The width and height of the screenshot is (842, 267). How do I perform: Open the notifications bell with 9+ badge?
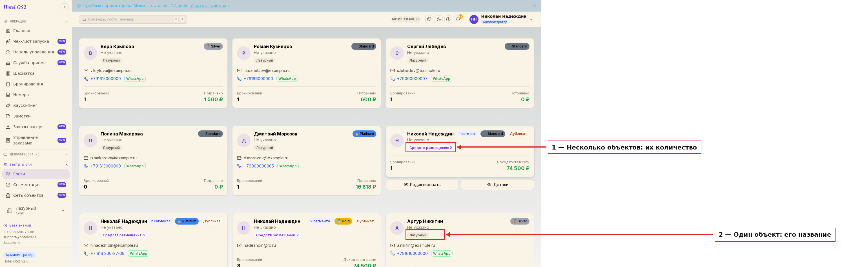(x=458, y=19)
